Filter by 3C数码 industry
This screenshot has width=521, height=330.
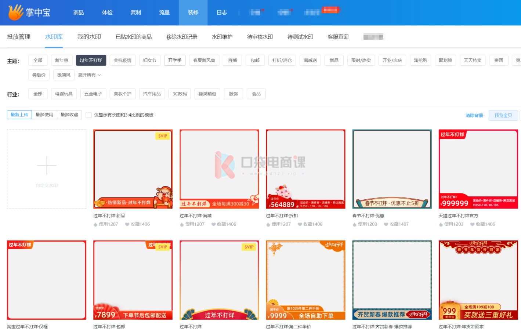tap(180, 94)
